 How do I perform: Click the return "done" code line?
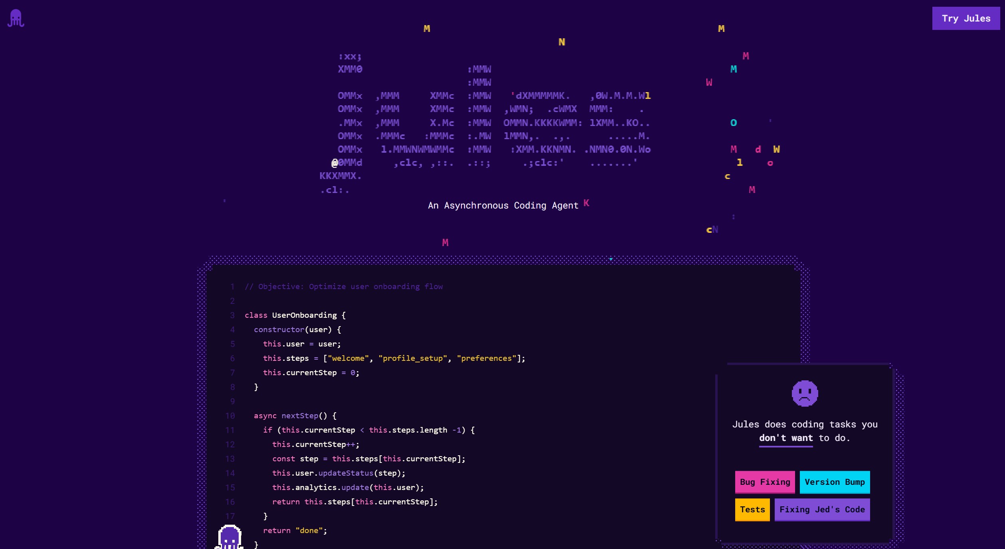tap(295, 531)
